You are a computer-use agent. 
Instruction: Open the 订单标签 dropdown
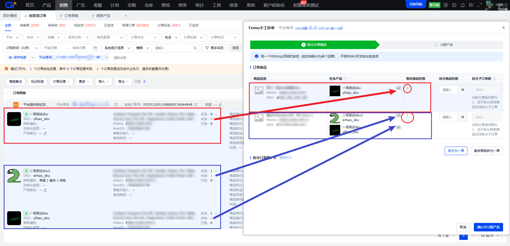(x=193, y=37)
